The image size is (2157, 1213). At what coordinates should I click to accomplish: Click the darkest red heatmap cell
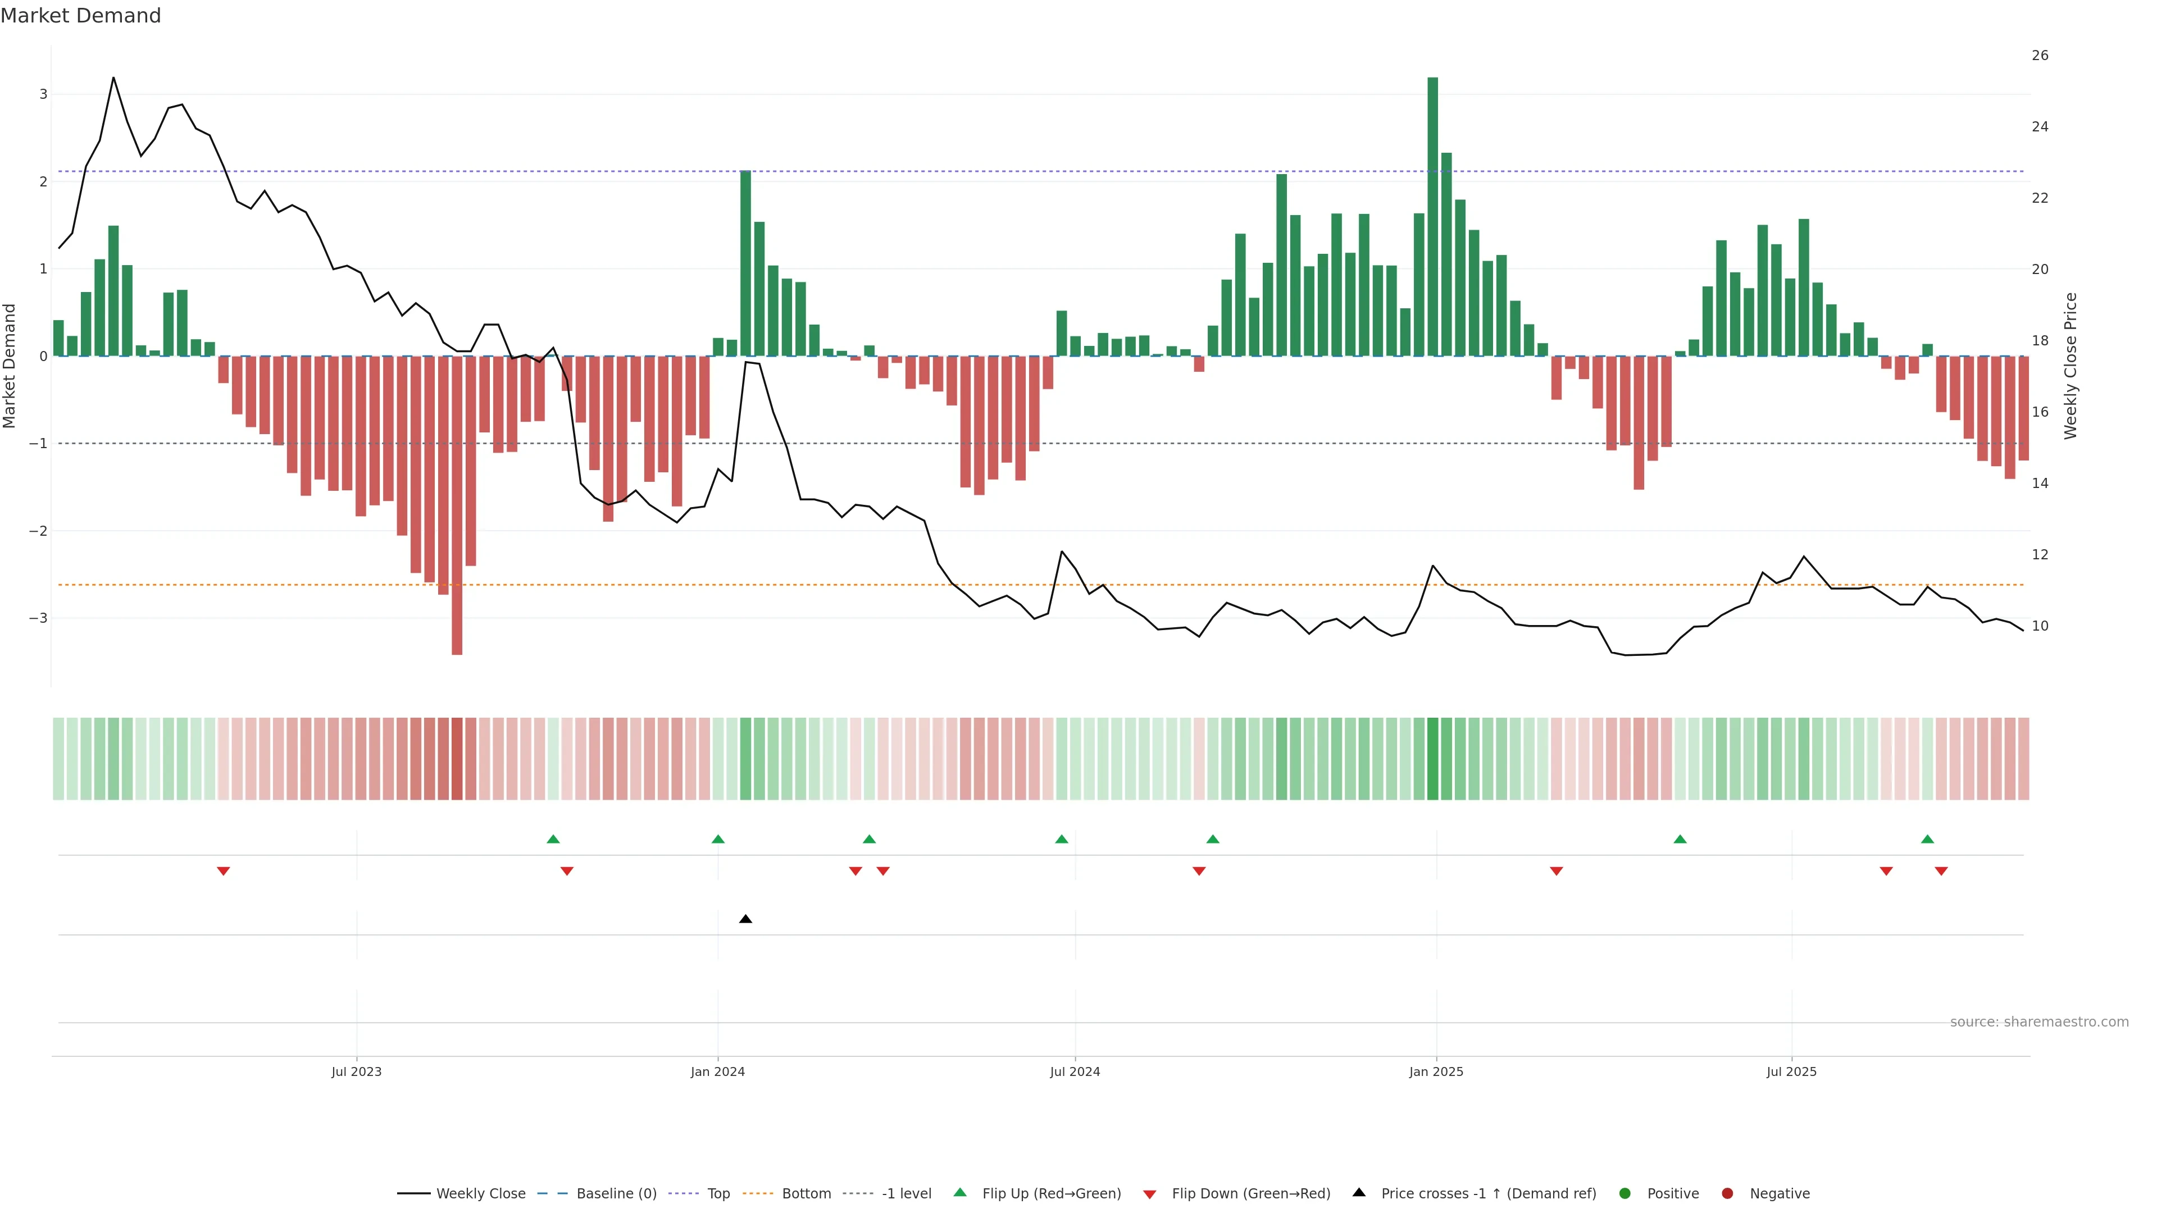(x=457, y=759)
